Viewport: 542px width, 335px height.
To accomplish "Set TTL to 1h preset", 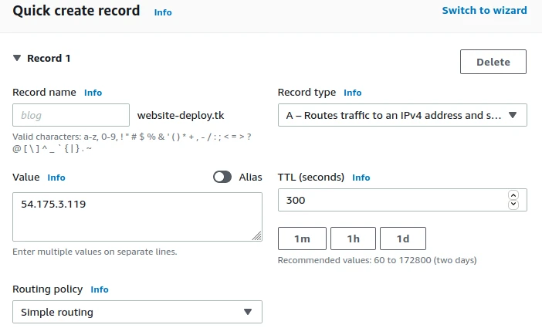I will [353, 239].
